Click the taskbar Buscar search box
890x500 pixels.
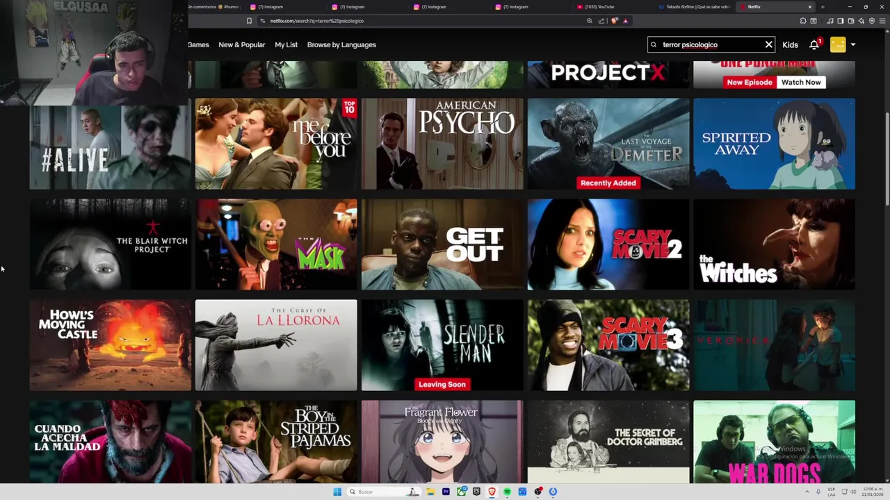tap(384, 492)
